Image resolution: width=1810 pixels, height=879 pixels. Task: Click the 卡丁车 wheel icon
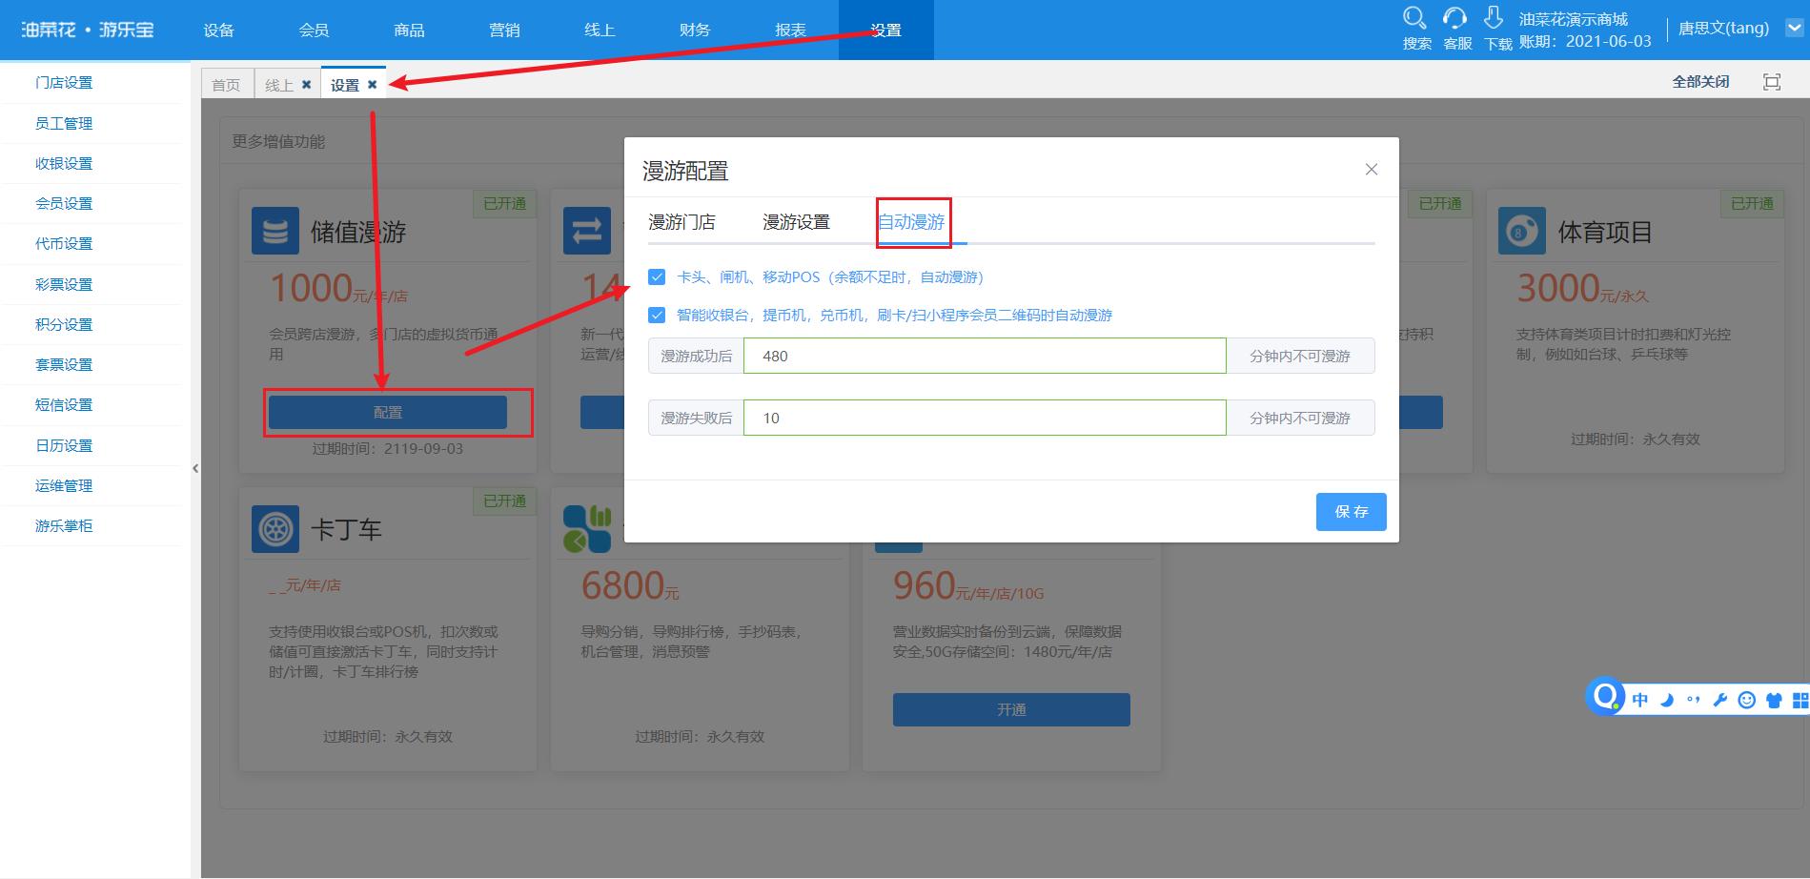[275, 528]
